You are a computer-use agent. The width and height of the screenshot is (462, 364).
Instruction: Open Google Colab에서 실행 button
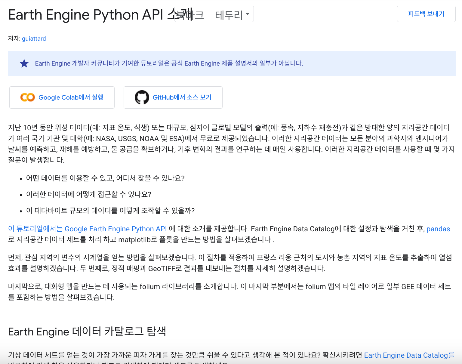pos(62,97)
